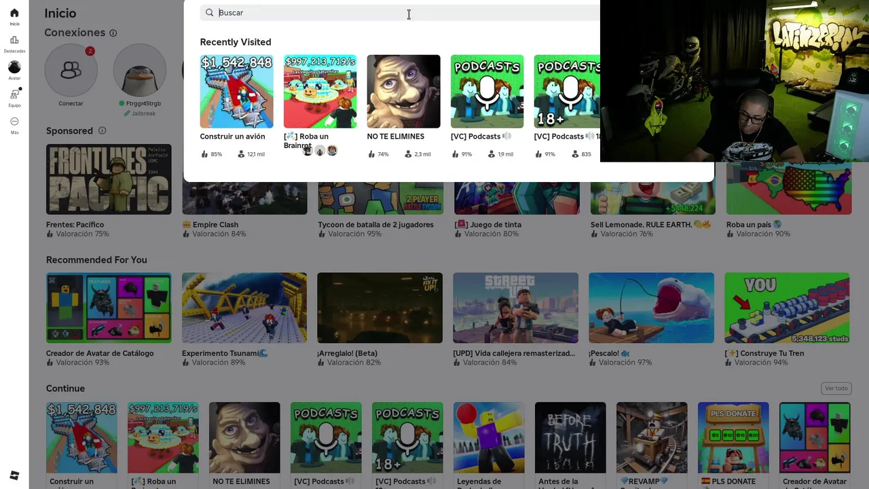Open 18+ Podcasts in Recently Visited
869x489 pixels.
pyautogui.click(x=567, y=91)
